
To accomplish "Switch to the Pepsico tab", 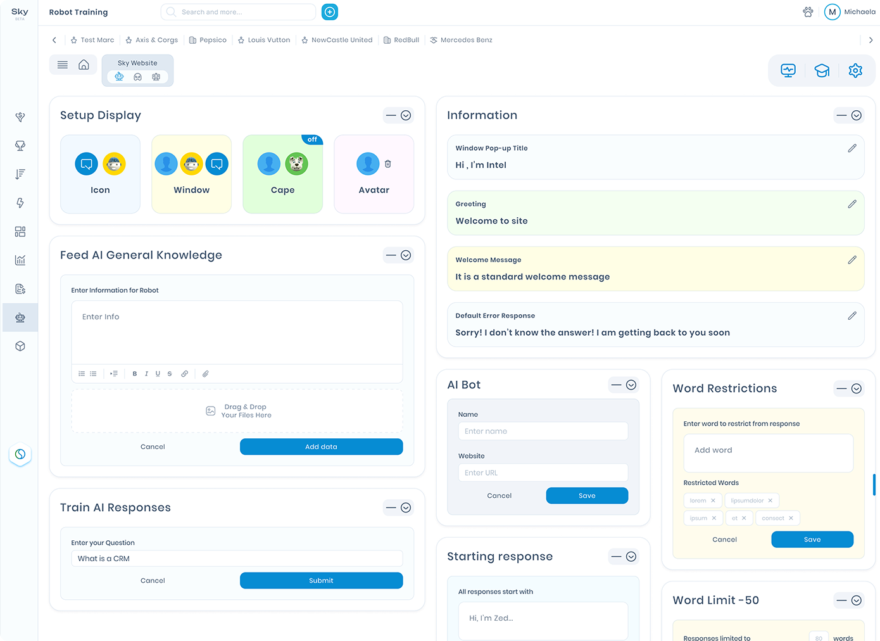I will (208, 40).
